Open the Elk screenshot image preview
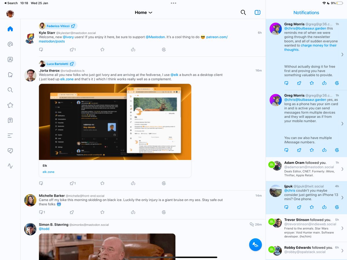 click(115, 122)
